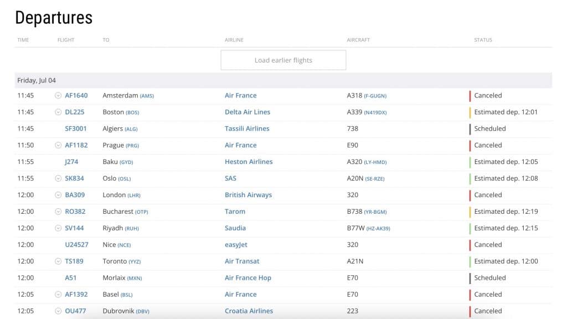Open aircraft registration F-GUGN link
The image size is (567, 319).
click(x=375, y=96)
